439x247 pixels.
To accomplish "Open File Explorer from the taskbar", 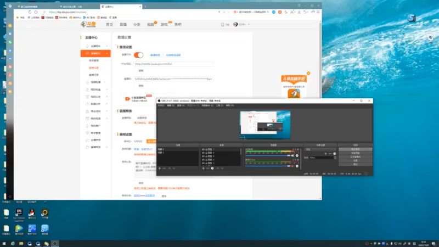I will pyautogui.click(x=21, y=244).
